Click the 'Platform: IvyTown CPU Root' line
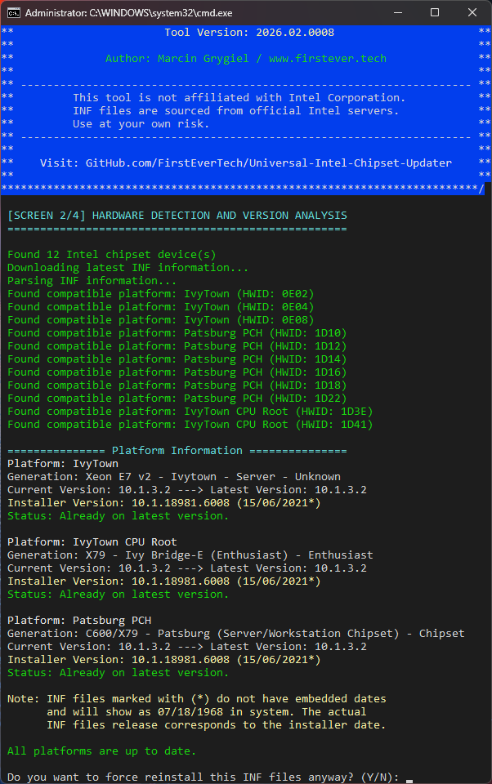This screenshot has height=784, width=492. point(92,542)
